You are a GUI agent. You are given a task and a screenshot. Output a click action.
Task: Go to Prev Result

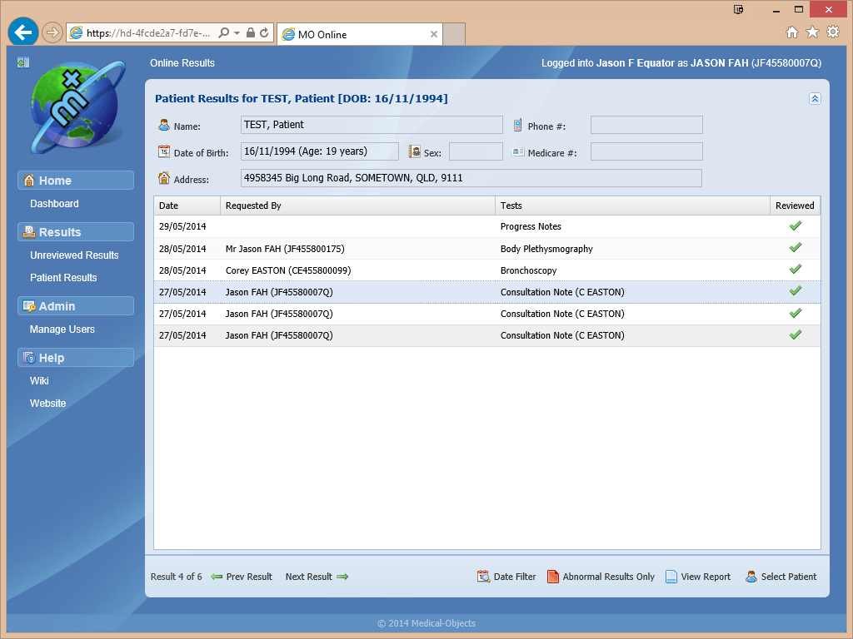[x=242, y=577]
